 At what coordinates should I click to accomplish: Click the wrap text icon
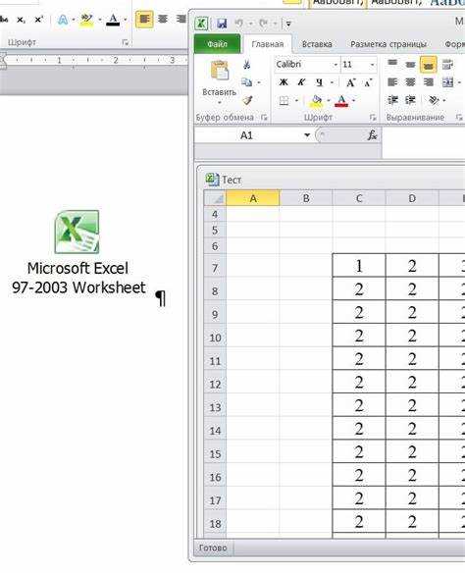(447, 65)
